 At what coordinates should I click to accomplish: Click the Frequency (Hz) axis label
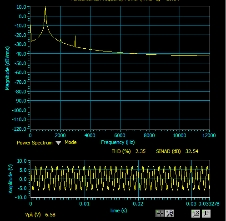coord(118,142)
